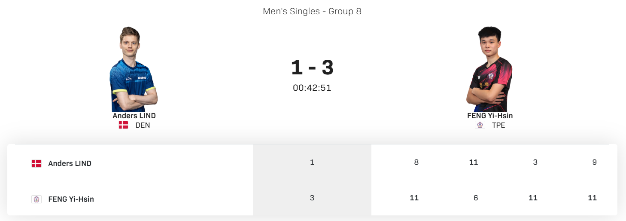Click Anders Lind's player photo
This screenshot has height=221, width=626.
(134, 69)
